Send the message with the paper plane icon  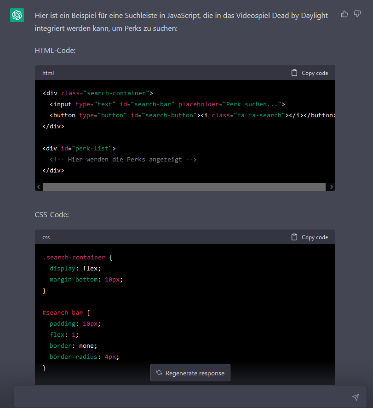pos(356,397)
